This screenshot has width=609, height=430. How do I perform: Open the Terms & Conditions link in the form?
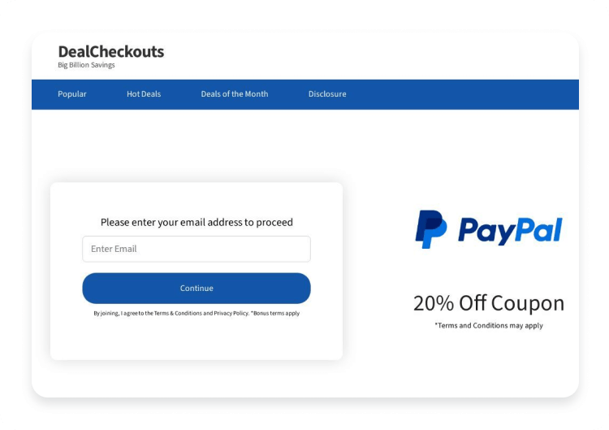pyautogui.click(x=178, y=314)
